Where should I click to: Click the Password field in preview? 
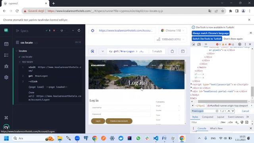(x=121, y=114)
